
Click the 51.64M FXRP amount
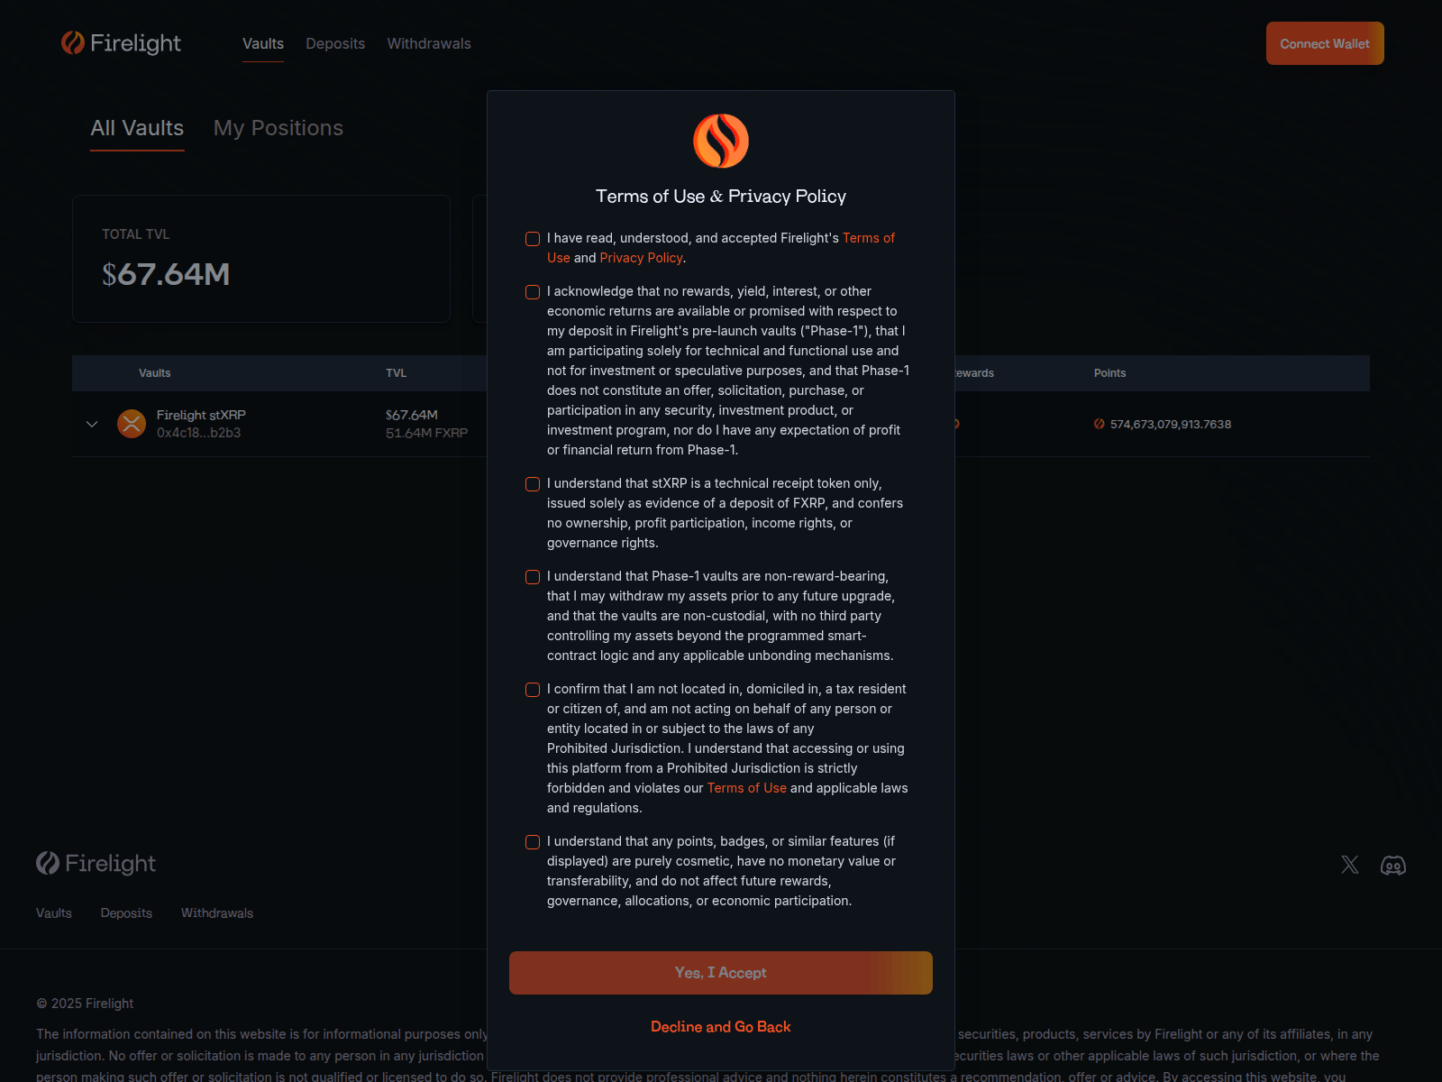click(x=427, y=433)
